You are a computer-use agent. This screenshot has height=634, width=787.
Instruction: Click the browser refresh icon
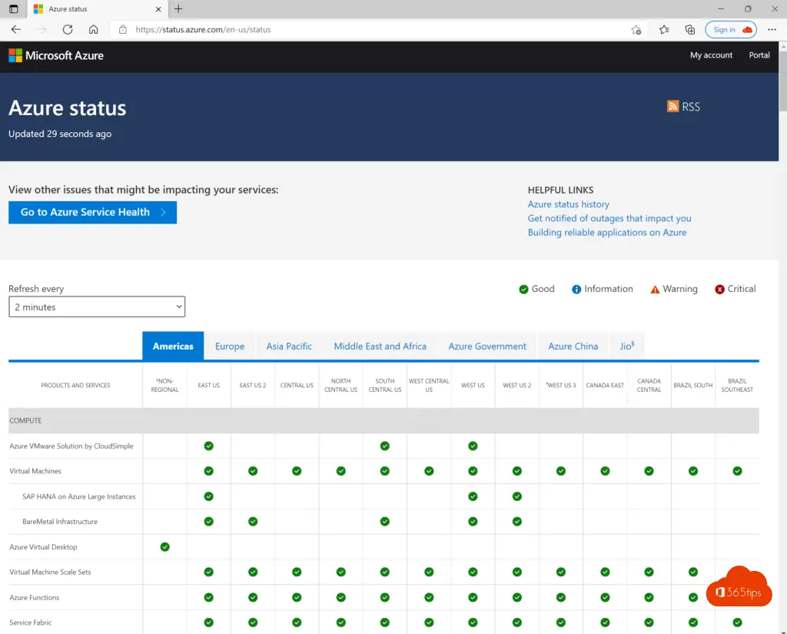click(68, 30)
